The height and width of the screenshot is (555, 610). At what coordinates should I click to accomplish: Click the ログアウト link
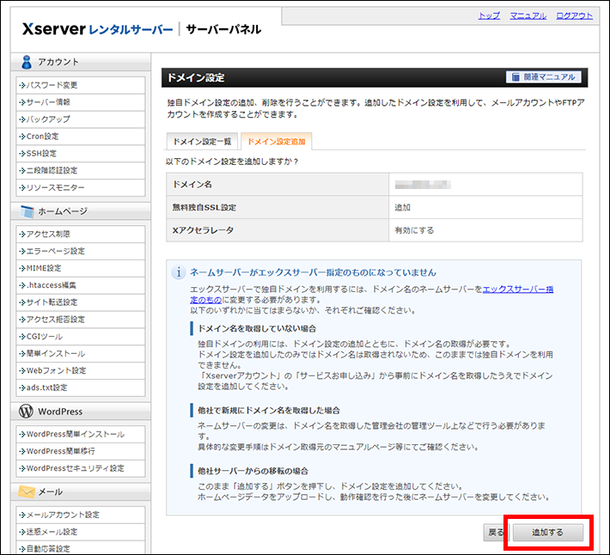coord(574,16)
